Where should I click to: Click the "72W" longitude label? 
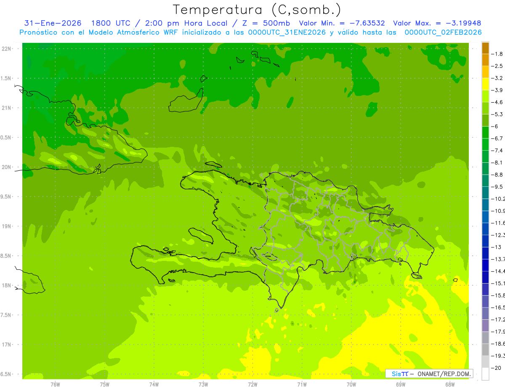coord(252,385)
